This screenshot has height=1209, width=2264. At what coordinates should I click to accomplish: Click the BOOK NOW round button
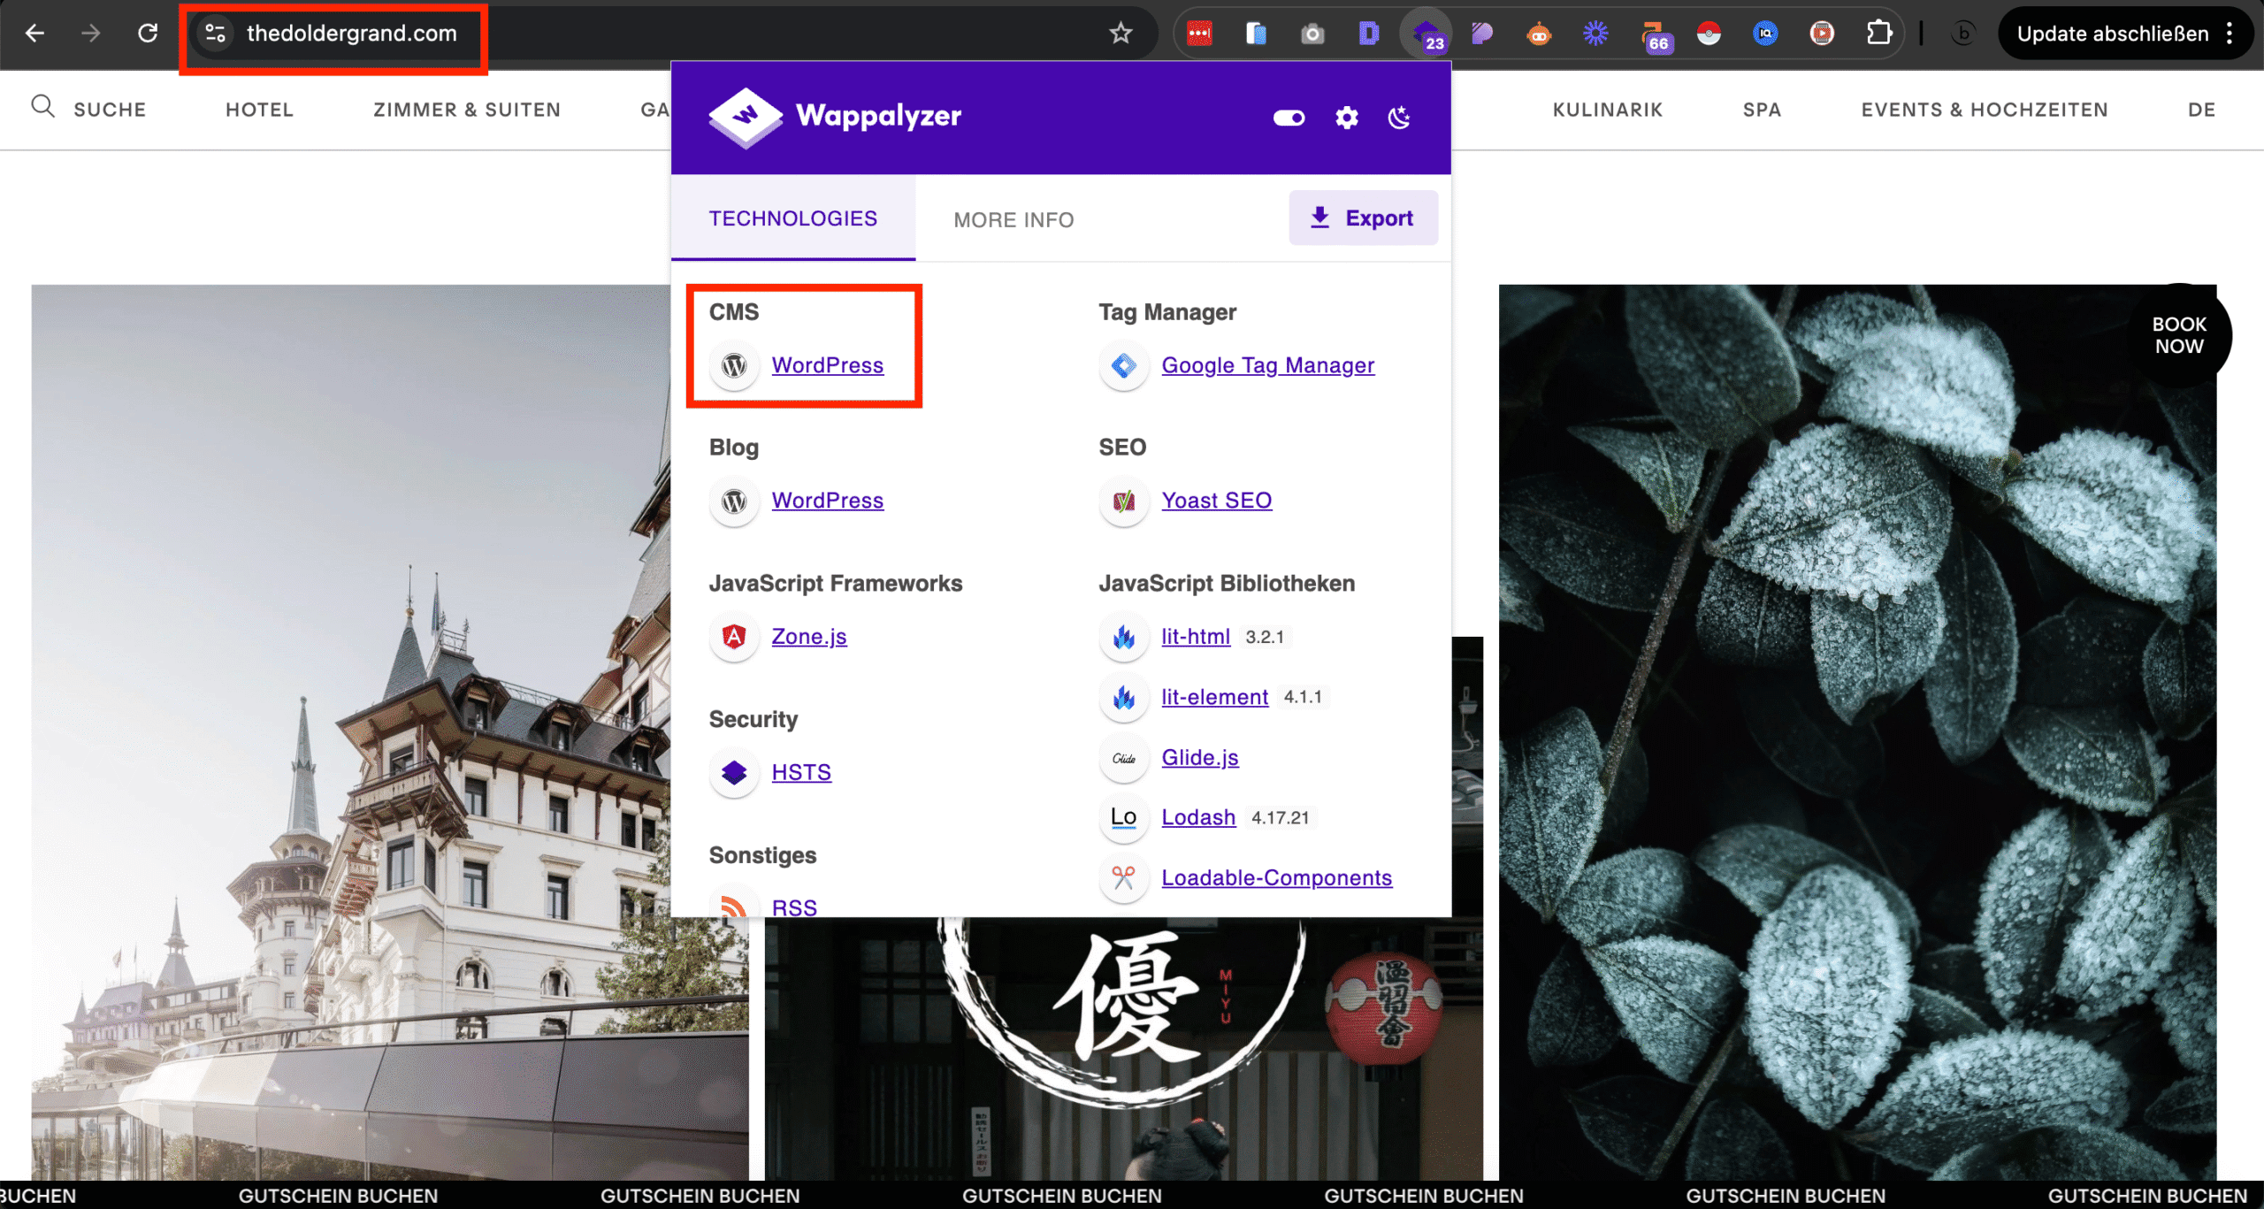[x=2179, y=335]
